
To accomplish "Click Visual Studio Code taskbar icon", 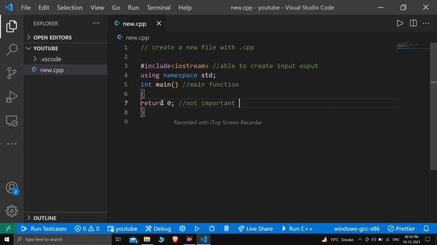I will click(203, 240).
